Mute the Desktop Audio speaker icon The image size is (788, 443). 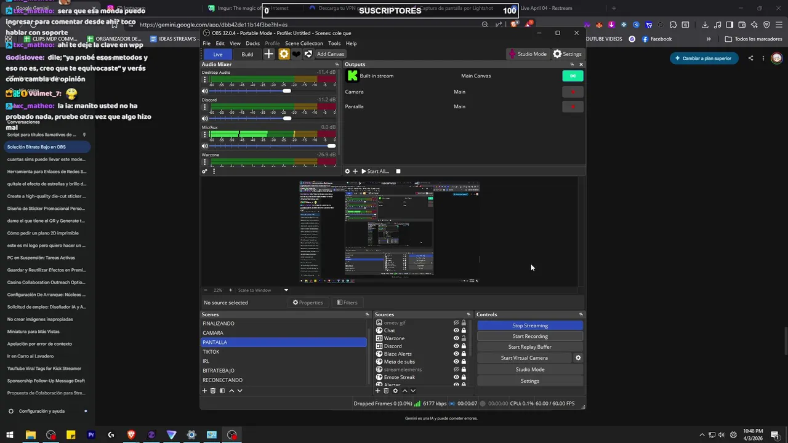click(205, 91)
